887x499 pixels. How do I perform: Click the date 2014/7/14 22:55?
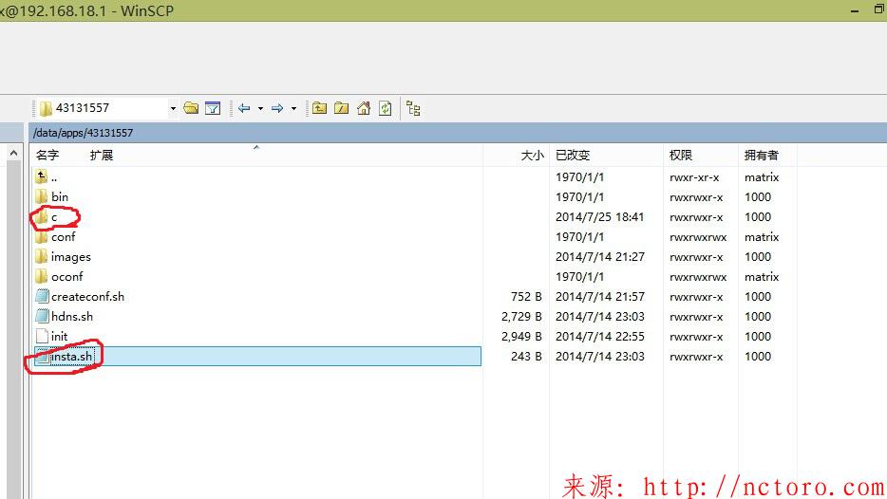[599, 336]
